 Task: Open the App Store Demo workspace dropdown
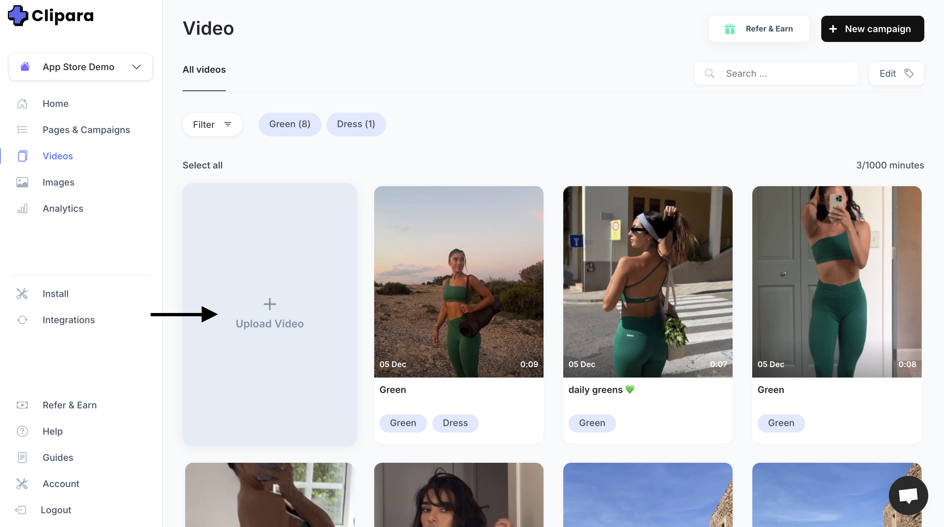[81, 67]
